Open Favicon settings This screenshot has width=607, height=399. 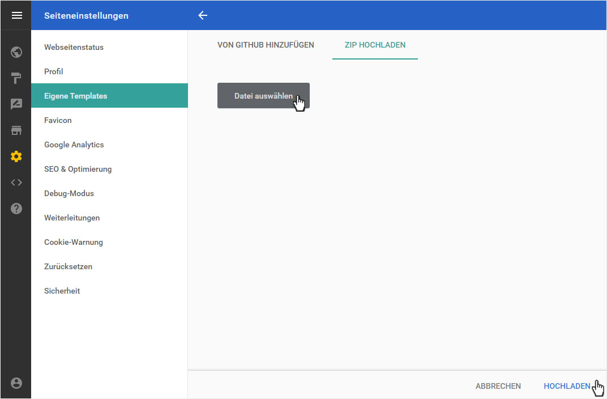coord(109,120)
